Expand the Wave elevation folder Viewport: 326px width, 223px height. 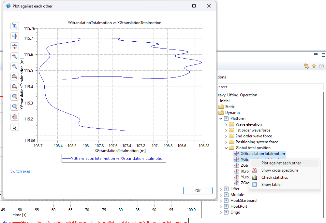pyautogui.click(x=226, y=124)
